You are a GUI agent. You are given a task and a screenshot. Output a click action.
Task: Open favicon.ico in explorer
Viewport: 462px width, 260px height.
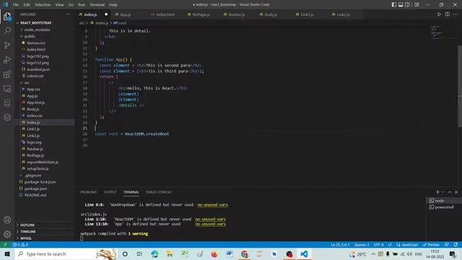coord(36,43)
